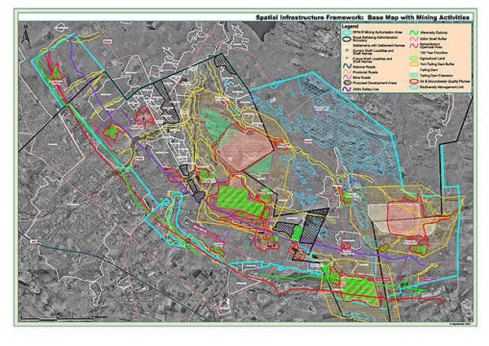Click the black Administration Boundary legend symbol
This screenshot has width=489, height=346.
click(347, 39)
